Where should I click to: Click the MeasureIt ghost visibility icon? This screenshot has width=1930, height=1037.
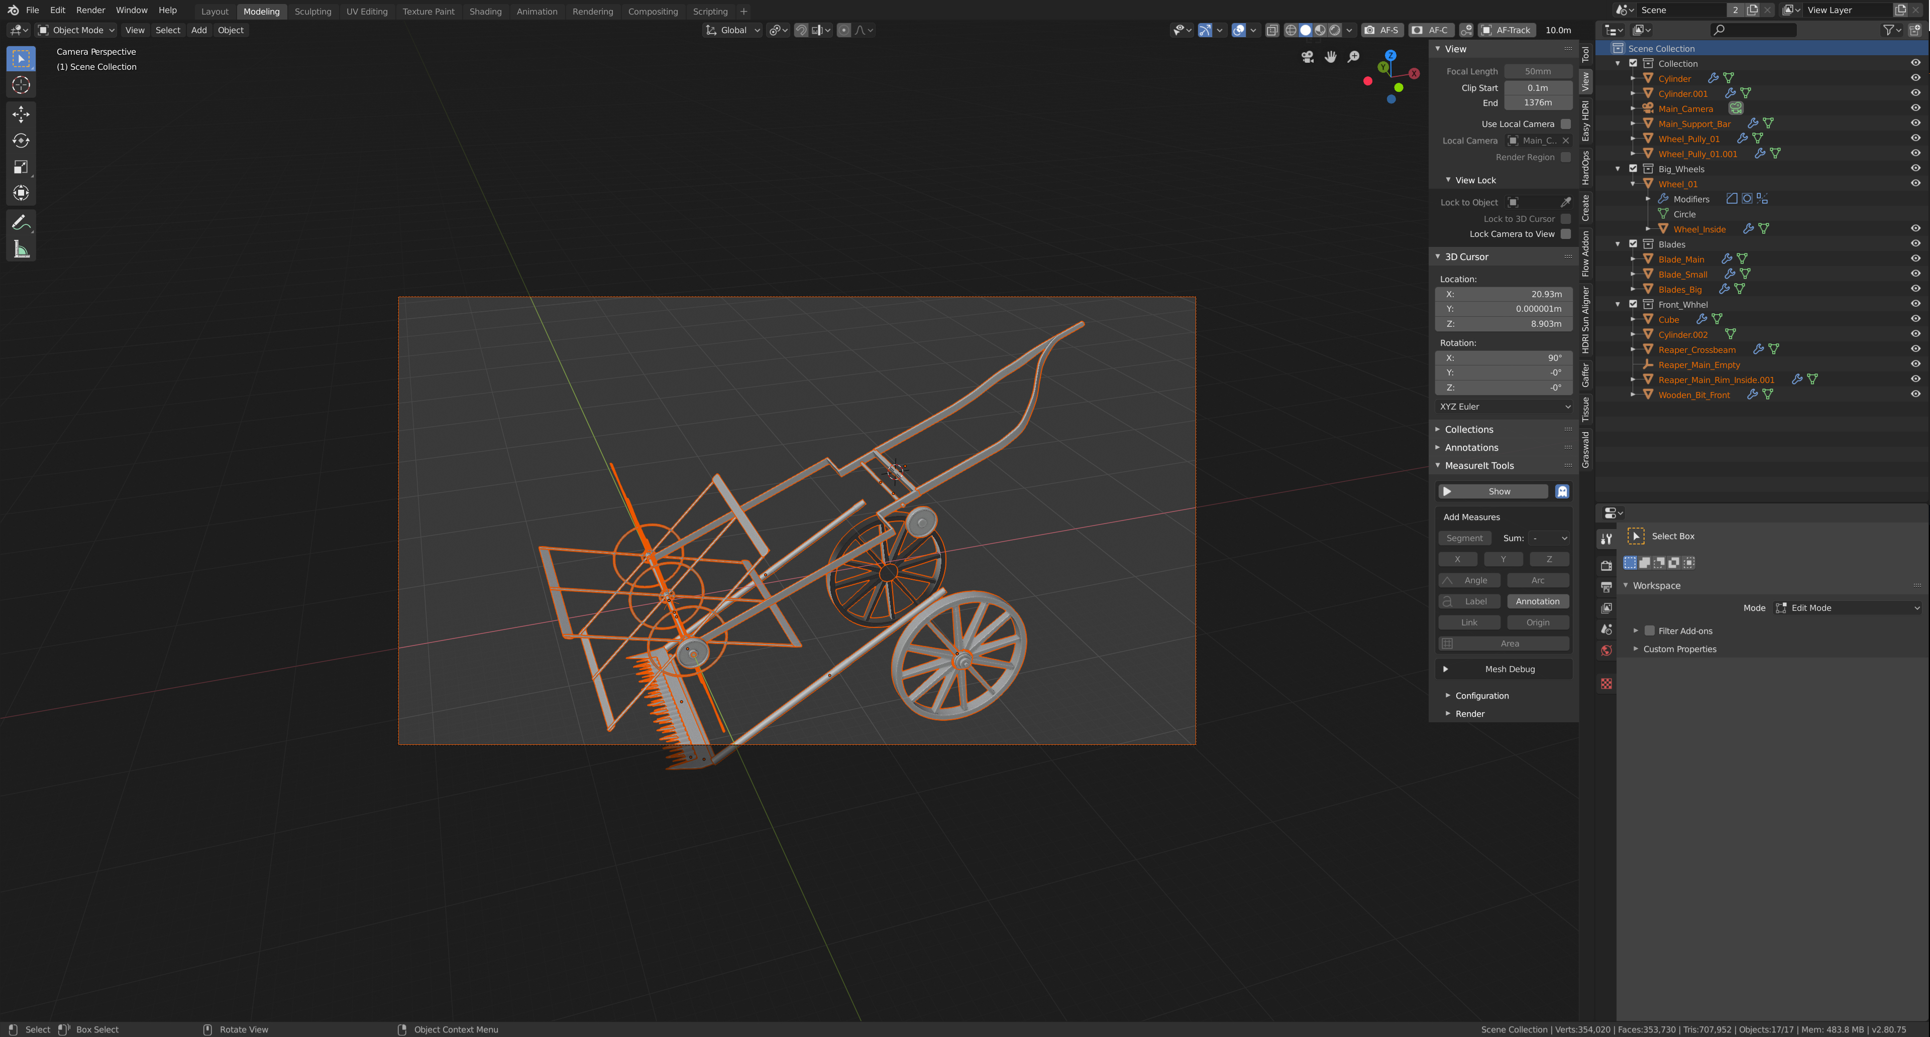(x=1562, y=491)
